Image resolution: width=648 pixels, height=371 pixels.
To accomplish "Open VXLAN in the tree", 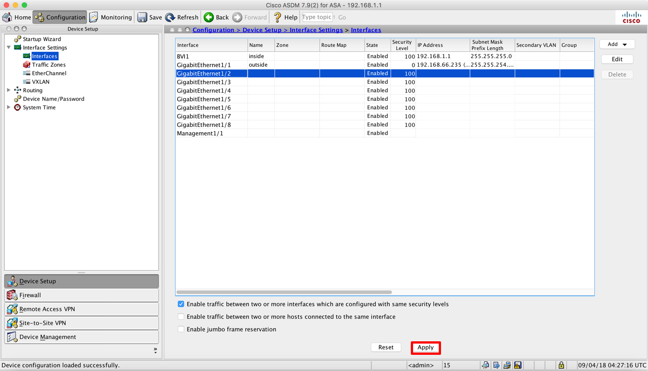I will (x=40, y=82).
